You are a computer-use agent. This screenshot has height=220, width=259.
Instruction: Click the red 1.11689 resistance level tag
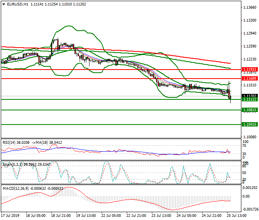point(249,79)
